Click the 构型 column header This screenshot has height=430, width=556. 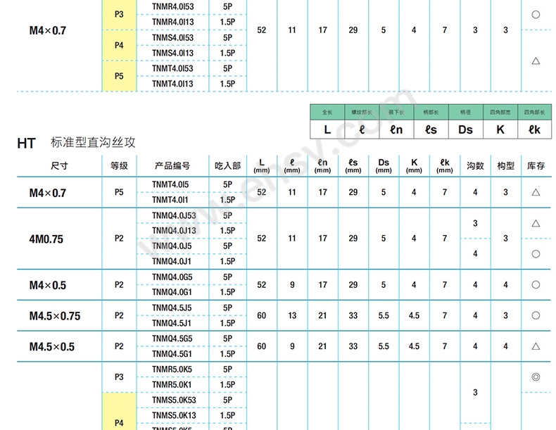click(505, 165)
